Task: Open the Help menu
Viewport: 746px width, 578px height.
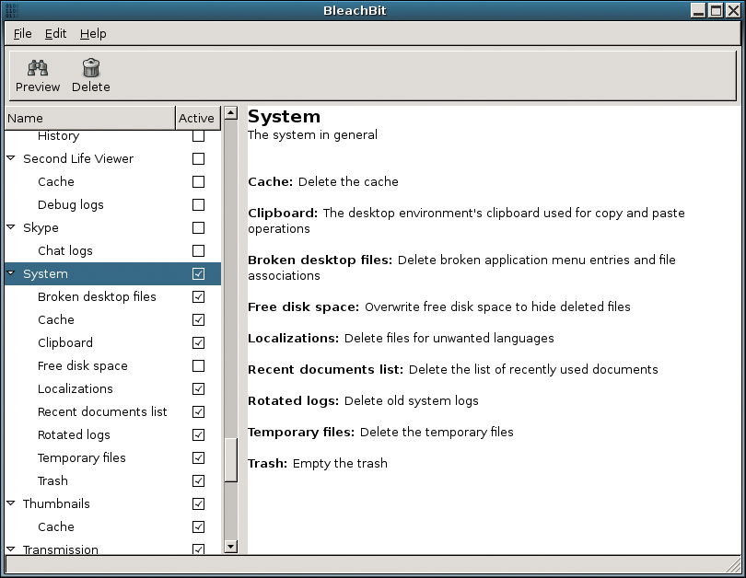Action: (93, 34)
